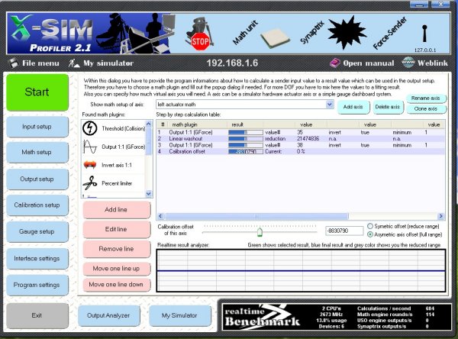Click the My simulator runner icon

coord(74,63)
